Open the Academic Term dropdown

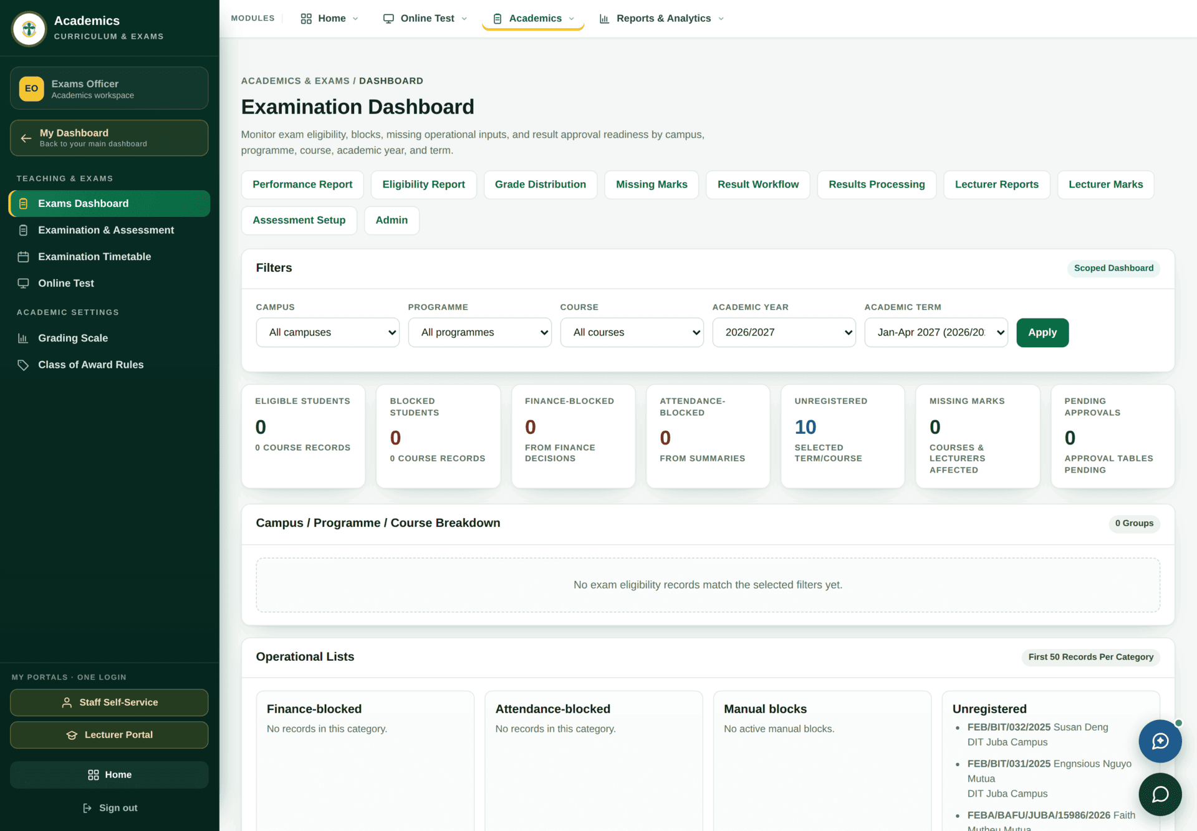pos(936,333)
